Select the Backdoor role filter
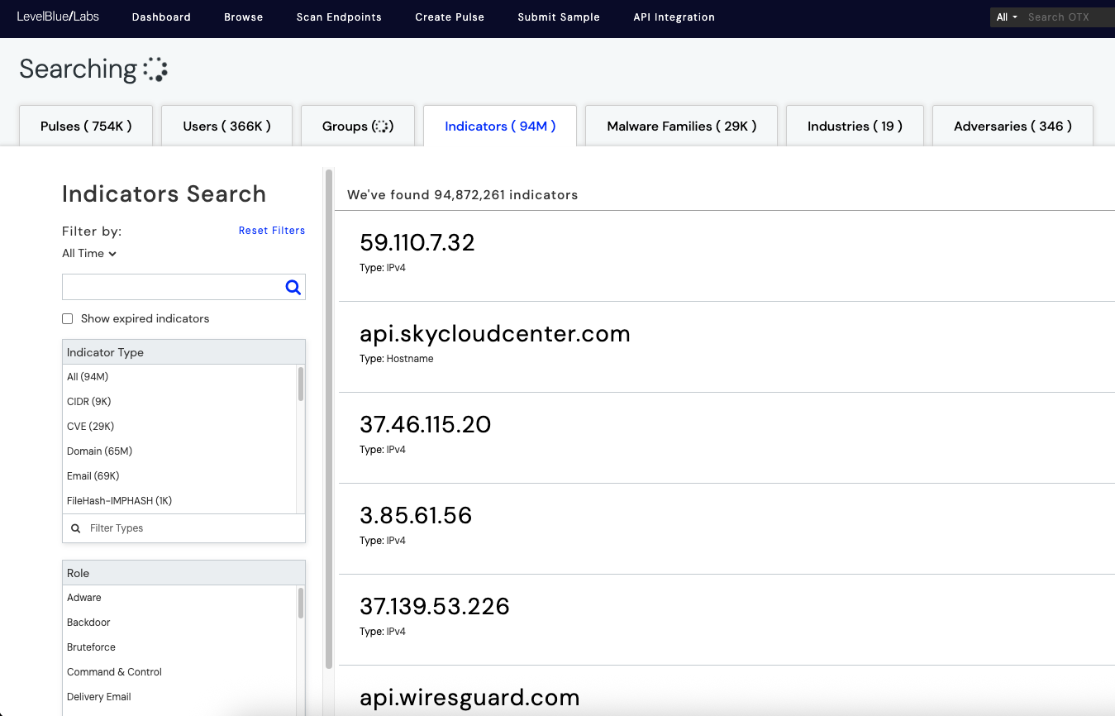 [x=88, y=623]
